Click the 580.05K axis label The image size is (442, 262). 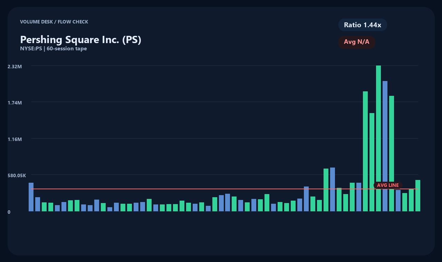17,175
